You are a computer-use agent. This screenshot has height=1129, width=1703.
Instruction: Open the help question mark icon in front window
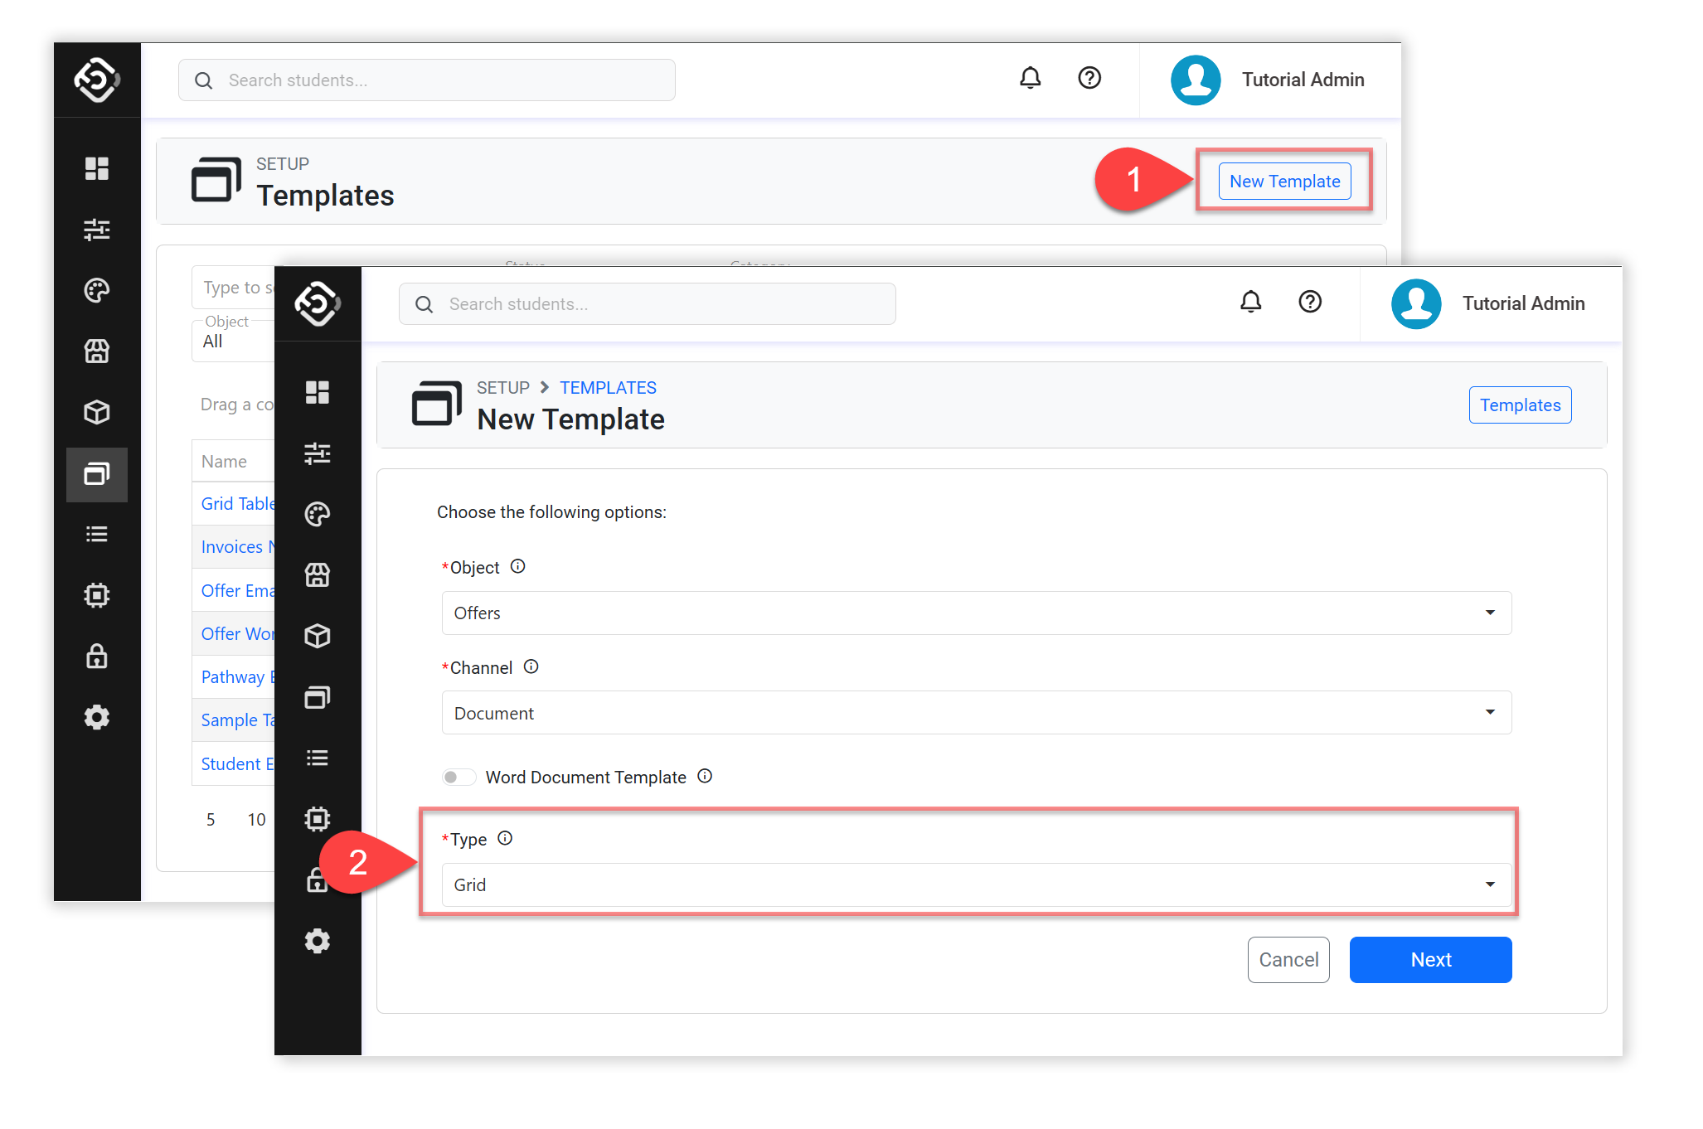click(1309, 303)
